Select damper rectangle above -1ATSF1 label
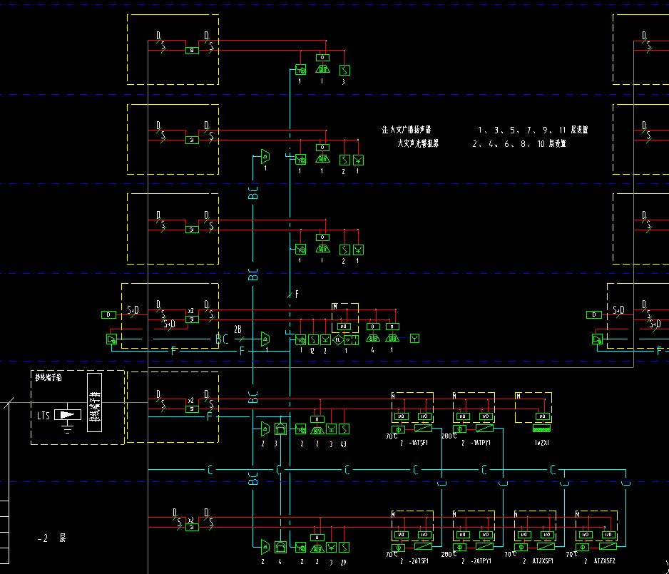Viewport: 669px width, 574px height. (423, 428)
